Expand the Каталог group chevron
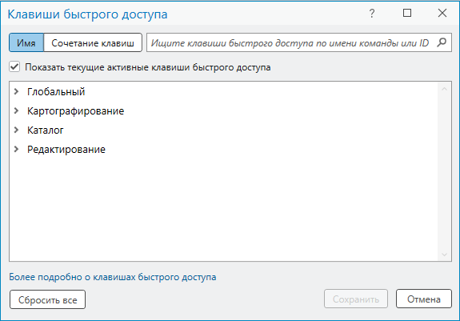Viewport: 460px width, 321px height. click(x=17, y=130)
